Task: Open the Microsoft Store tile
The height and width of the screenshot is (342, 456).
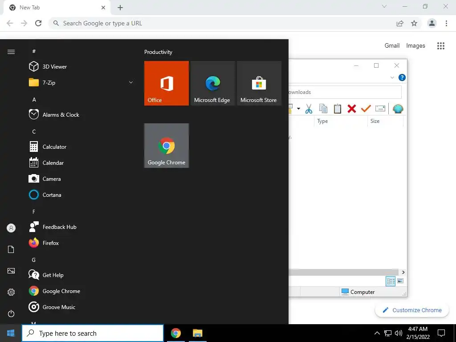Action: (259, 83)
